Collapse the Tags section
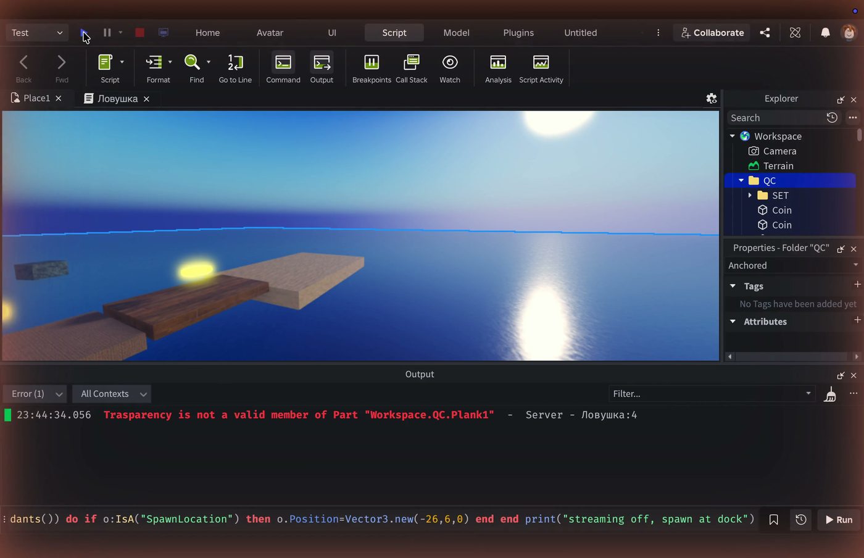The image size is (864, 558). [733, 286]
